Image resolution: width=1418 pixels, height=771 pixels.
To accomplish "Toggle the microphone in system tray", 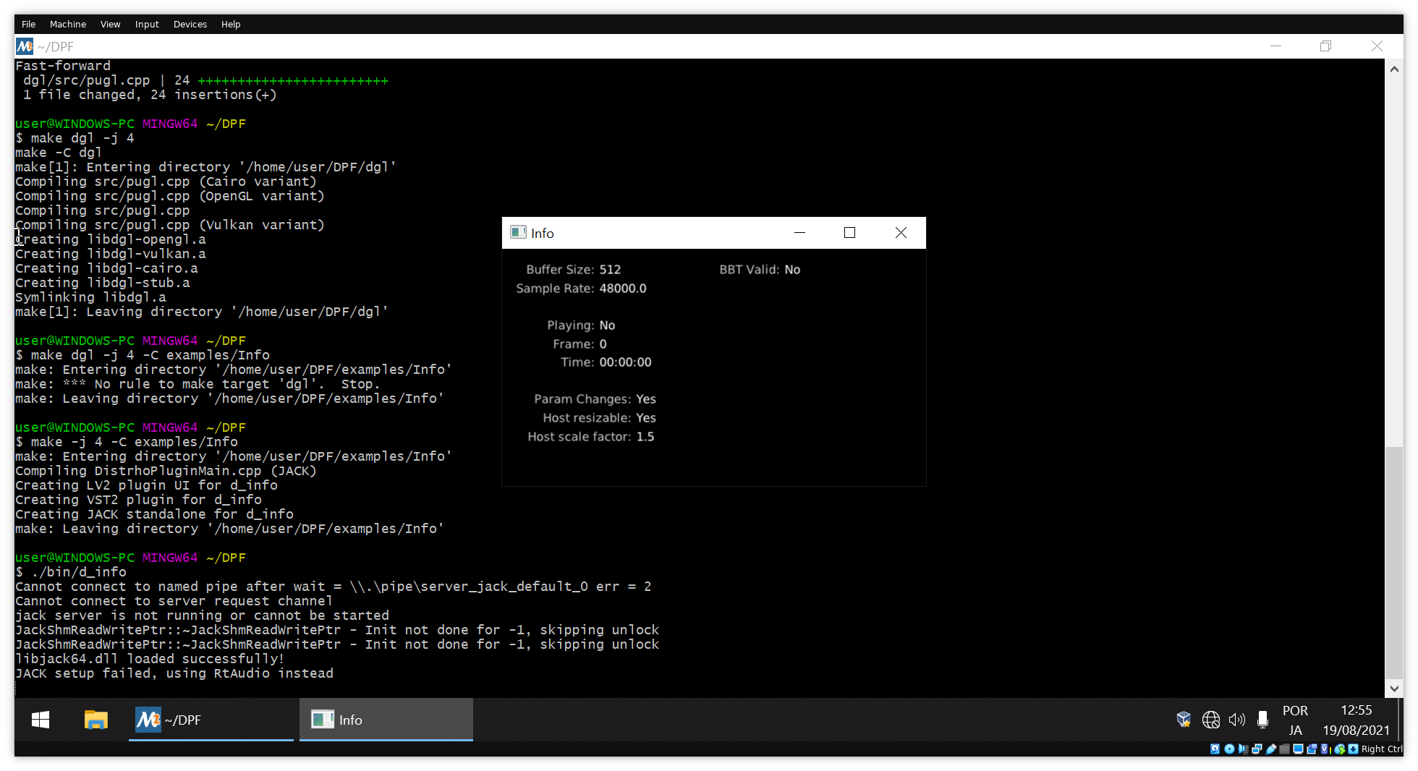I will tap(1263, 720).
